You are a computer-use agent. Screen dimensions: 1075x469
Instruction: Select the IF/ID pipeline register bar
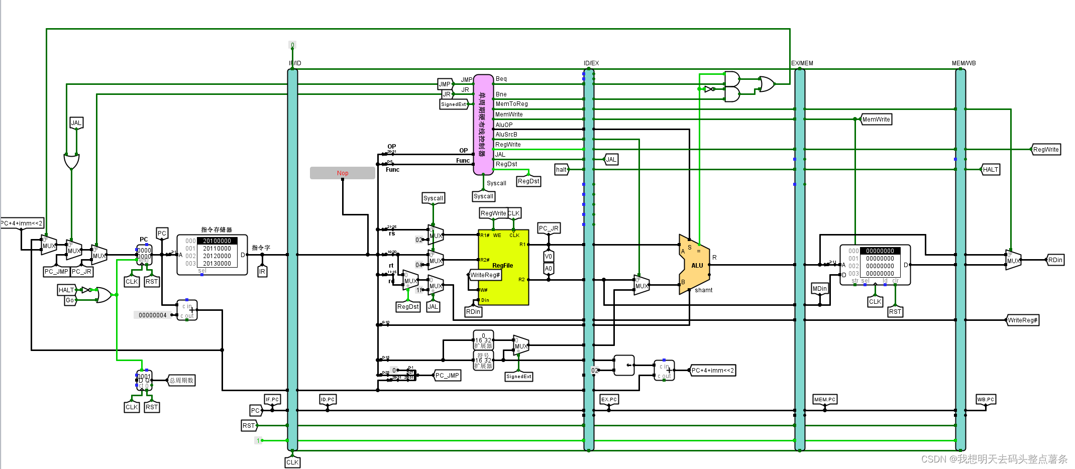coord(292,260)
